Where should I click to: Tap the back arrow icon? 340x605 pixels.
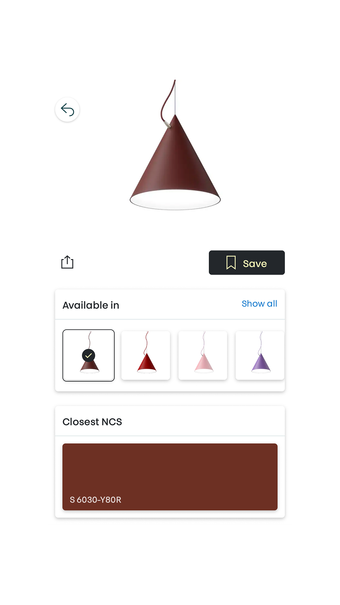tap(67, 110)
